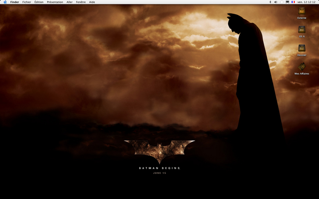This screenshot has width=319, height=199.
Task: Open the French flag input menu
Action: (x=293, y=2)
